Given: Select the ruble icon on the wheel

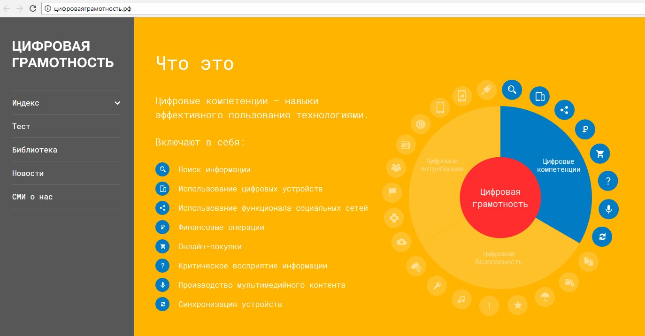Looking at the screenshot, I should pos(585,129).
